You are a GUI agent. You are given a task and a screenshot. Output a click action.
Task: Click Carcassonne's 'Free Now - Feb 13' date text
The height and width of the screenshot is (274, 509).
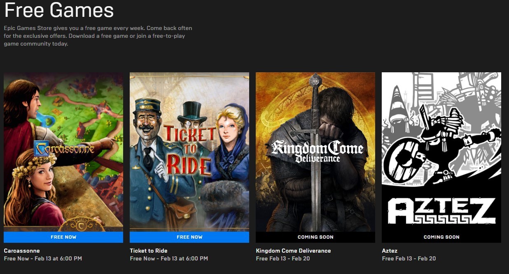[43, 258]
